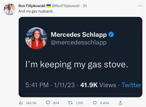The height and width of the screenshot is (107, 146).
Task: Click the blue verified badge icon
Action: 111,34
